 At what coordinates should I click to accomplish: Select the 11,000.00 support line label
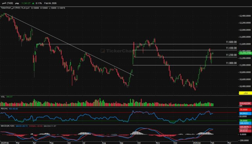click(x=231, y=63)
